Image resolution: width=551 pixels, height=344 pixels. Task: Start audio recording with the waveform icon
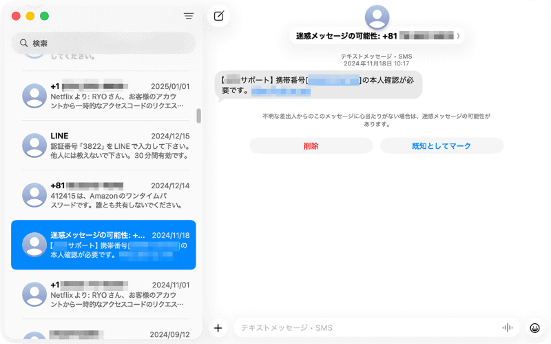pyautogui.click(x=507, y=328)
